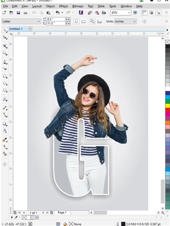Click the Export icon
Viewport: 170px width, 226px height.
pos(97,13)
